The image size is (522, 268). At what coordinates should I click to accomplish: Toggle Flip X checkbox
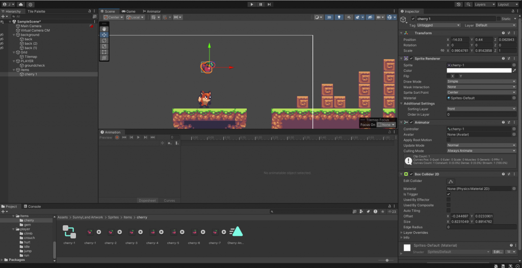449,76
